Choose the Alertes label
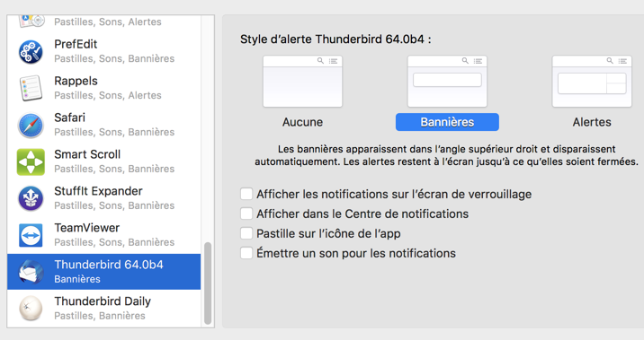Screen dimensions: 644x340 (x=592, y=122)
